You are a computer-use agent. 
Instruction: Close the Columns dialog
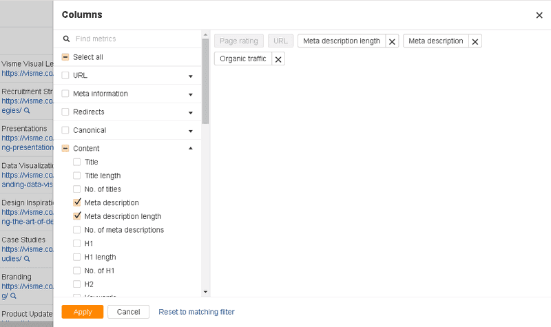539,15
